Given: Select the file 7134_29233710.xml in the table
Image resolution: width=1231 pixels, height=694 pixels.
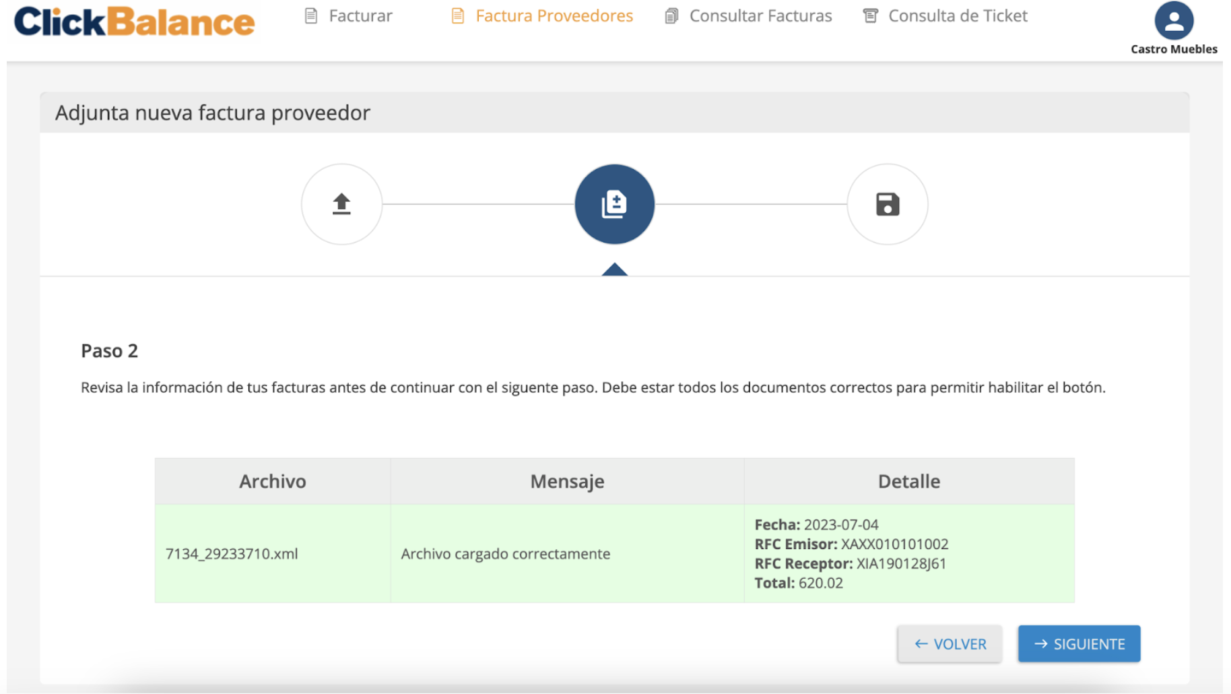Looking at the screenshot, I should coord(232,553).
